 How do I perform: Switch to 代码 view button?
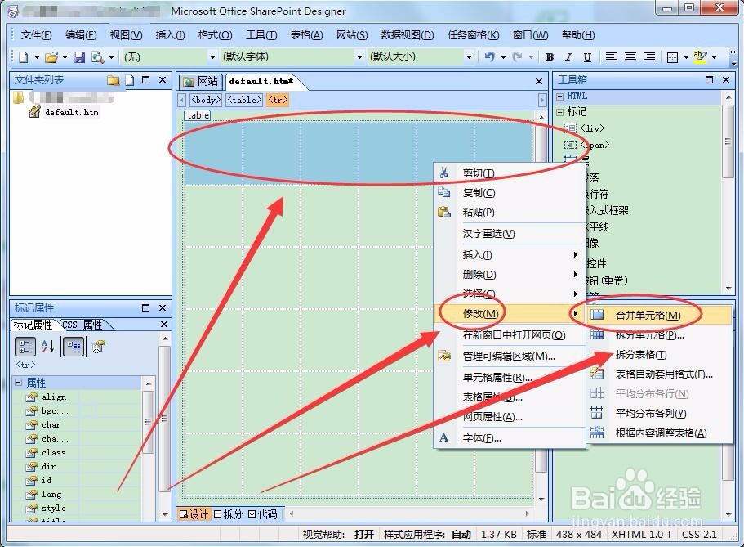(262, 513)
